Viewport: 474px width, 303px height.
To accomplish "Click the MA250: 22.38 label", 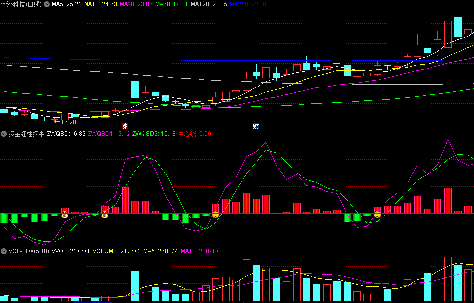I will [x=248, y=4].
